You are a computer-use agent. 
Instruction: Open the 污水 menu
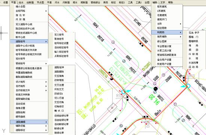point(57,2)
